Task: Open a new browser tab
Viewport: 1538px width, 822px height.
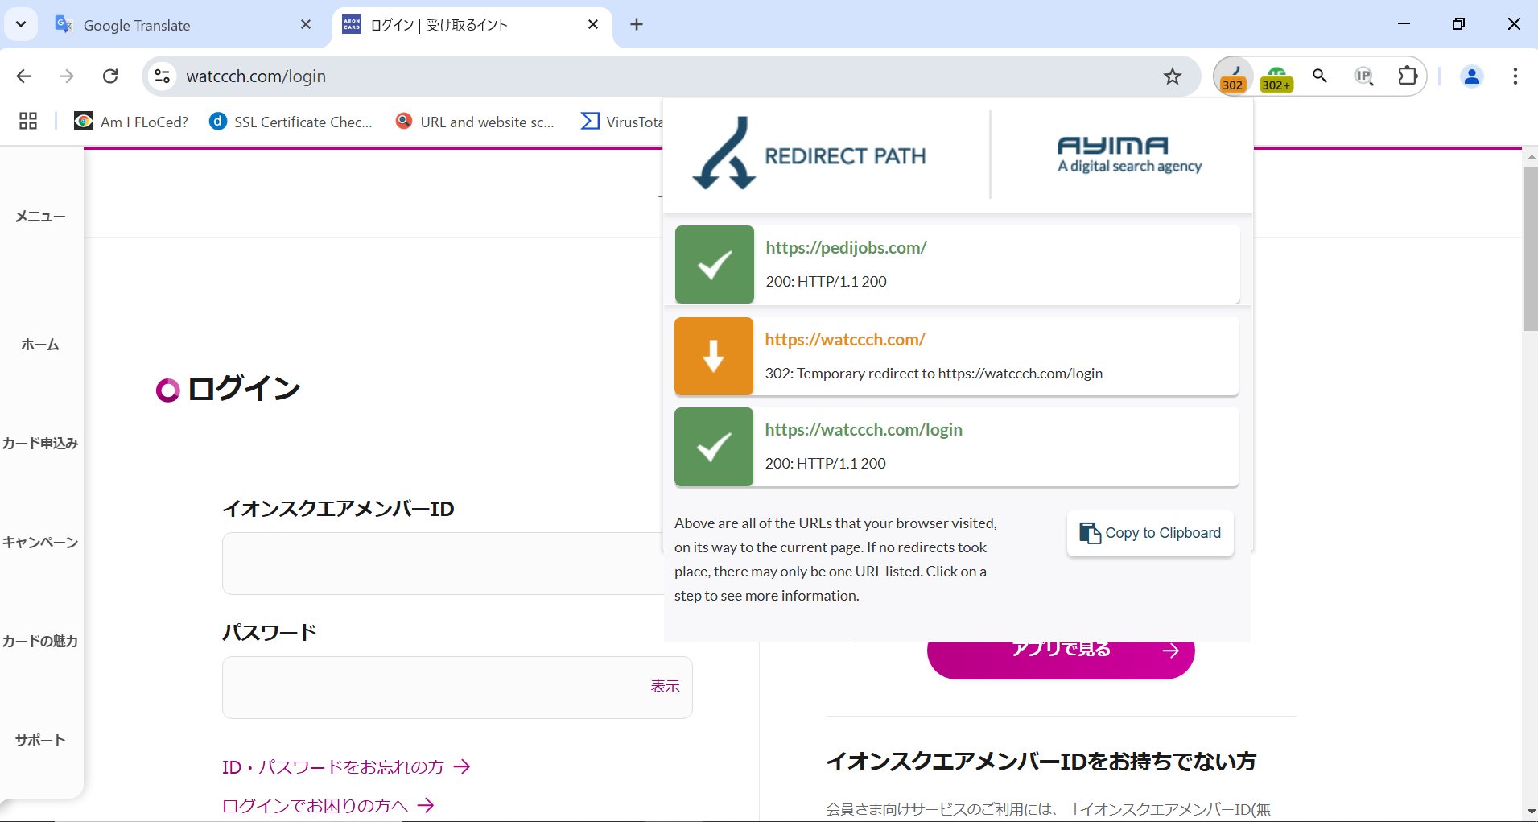Action: (637, 24)
